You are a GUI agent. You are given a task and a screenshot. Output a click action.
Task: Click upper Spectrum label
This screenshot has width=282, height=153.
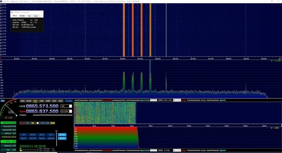click(x=145, y=100)
